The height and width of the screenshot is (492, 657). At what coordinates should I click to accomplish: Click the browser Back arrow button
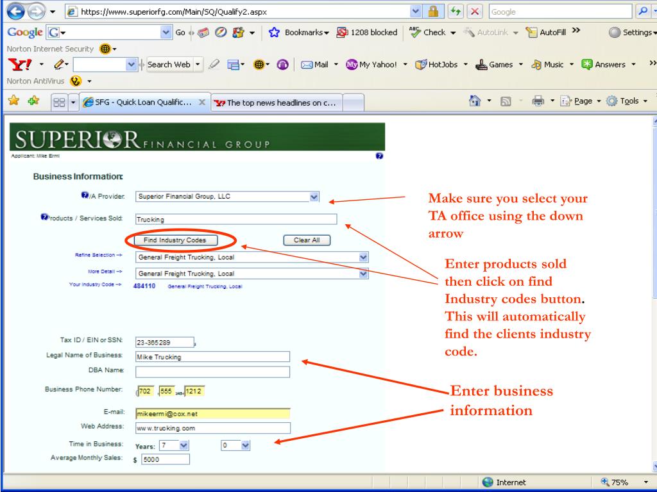point(15,12)
